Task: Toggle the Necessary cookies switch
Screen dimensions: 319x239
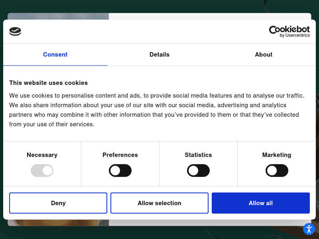Action: [x=42, y=171]
